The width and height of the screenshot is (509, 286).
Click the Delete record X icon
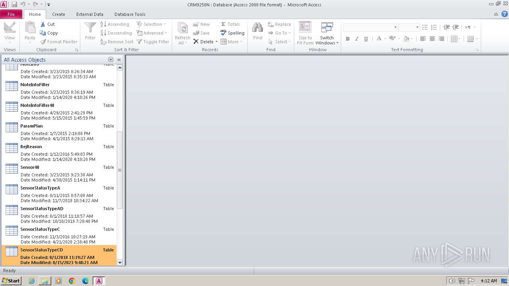click(196, 42)
